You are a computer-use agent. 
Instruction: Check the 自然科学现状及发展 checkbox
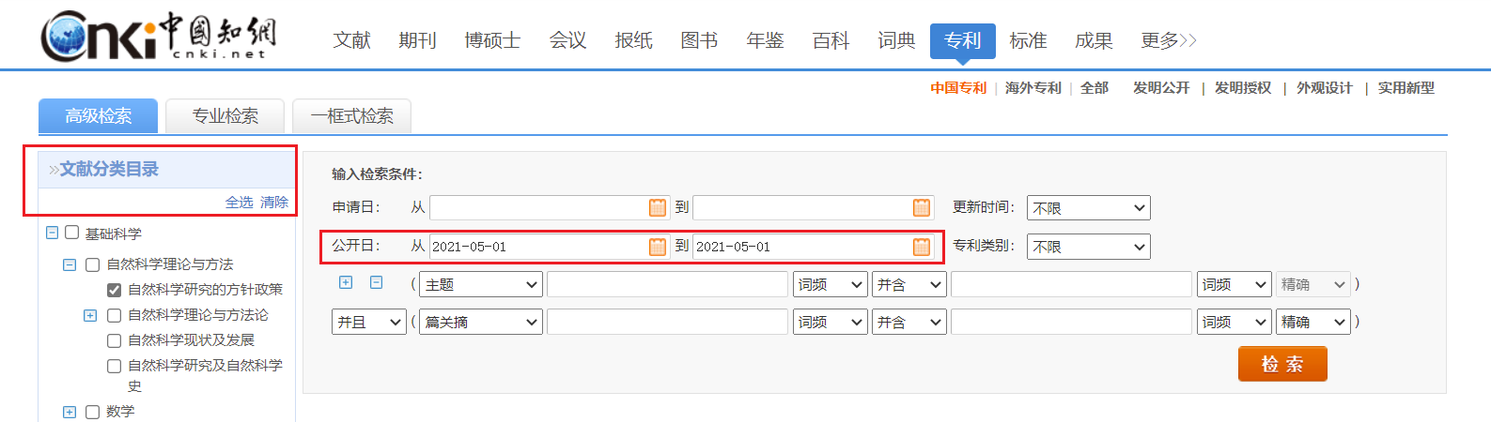114,340
